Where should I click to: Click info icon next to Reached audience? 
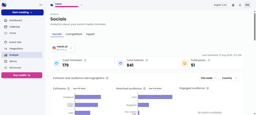144,89
